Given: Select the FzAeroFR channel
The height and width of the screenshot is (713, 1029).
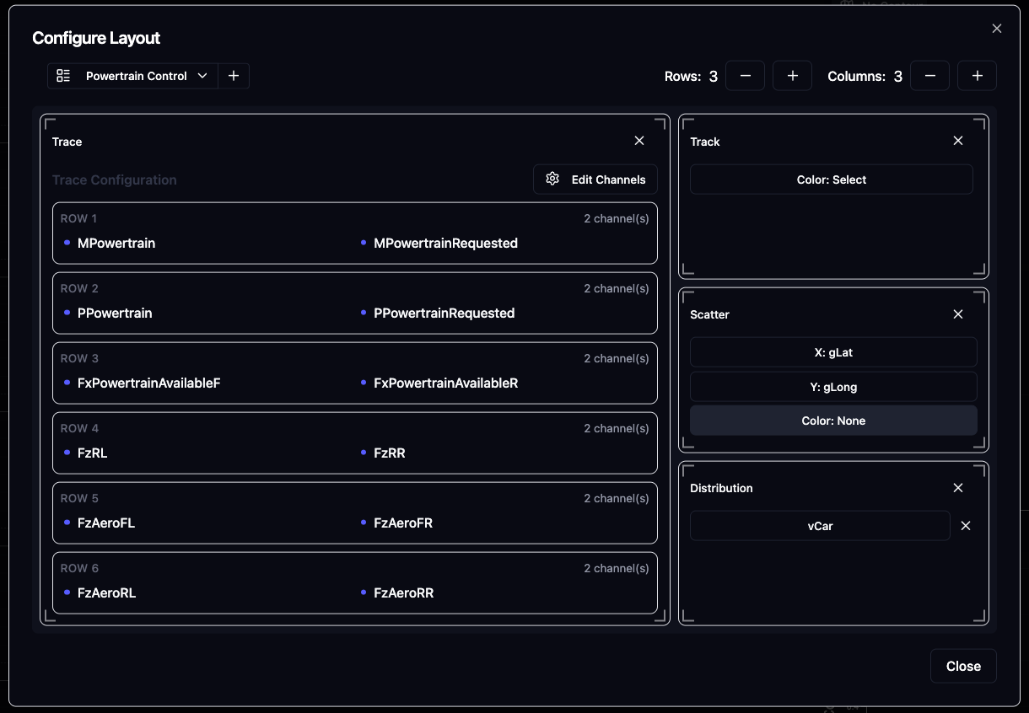Looking at the screenshot, I should pos(403,523).
